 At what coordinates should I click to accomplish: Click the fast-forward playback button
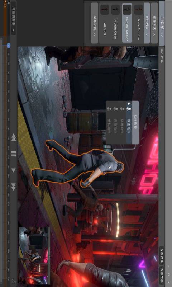pos(14,187)
